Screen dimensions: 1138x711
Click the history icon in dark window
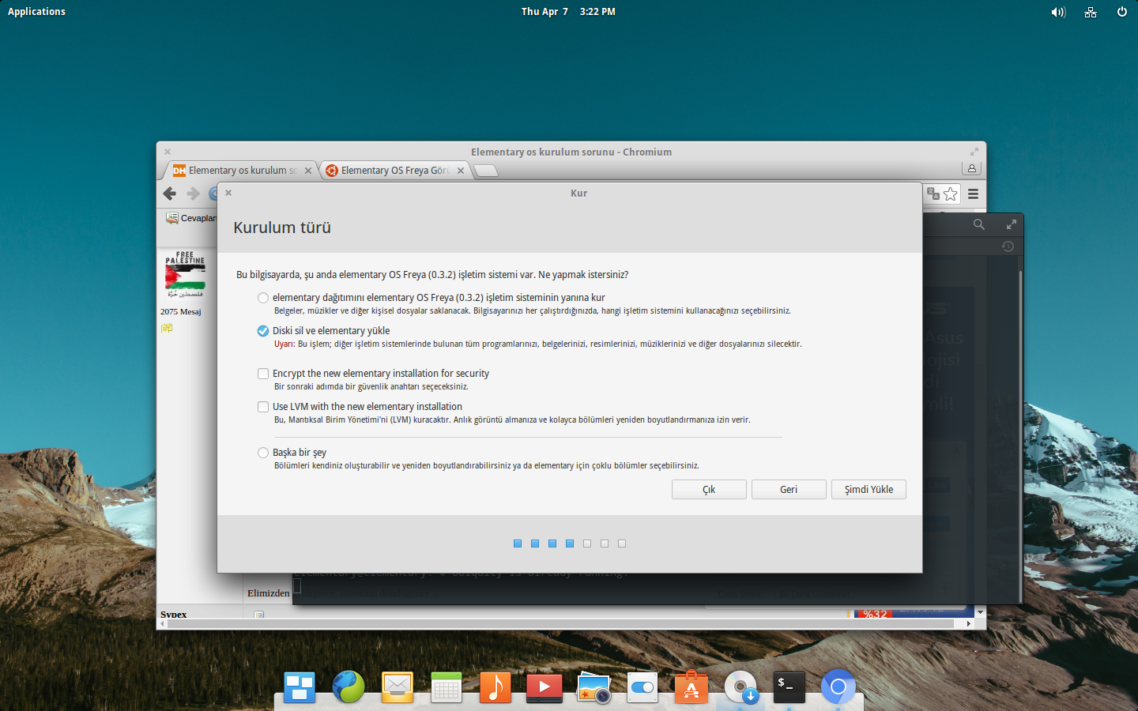point(1008,246)
